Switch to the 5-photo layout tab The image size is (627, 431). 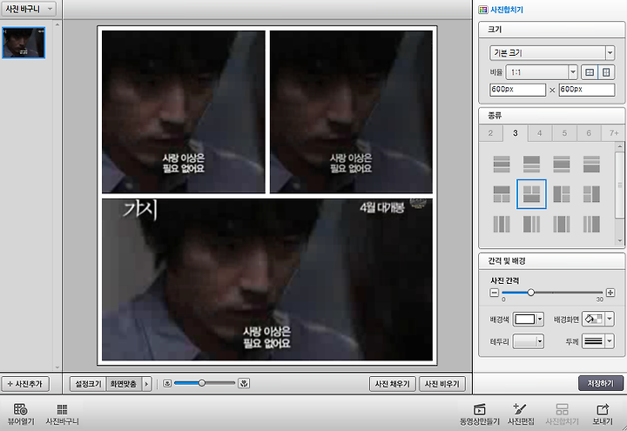564,132
